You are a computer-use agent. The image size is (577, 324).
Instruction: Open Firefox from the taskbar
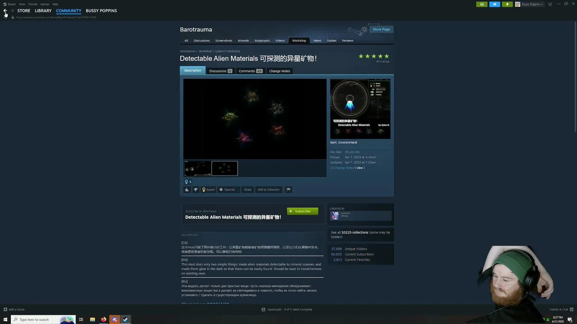tap(104, 319)
